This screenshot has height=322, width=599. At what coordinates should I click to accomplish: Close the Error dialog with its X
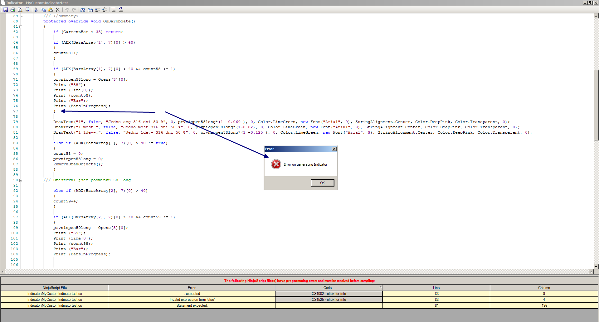point(334,149)
